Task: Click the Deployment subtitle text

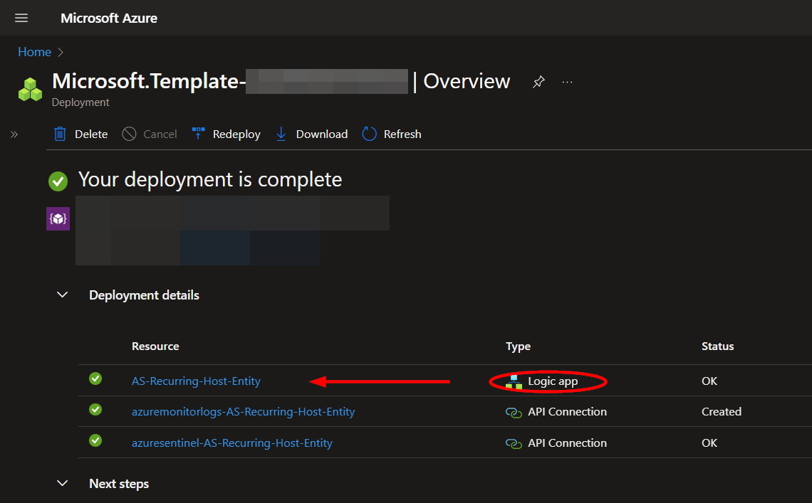Action: click(x=80, y=102)
